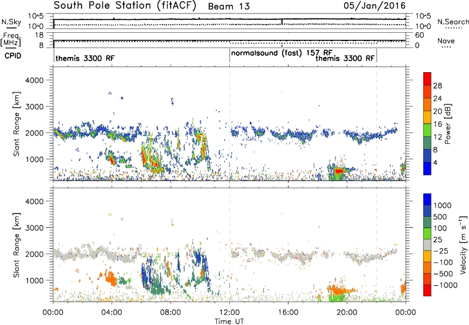Click the '-1000' tick on the Velocity scale
Screen dimensions: 469x325
[445, 285]
